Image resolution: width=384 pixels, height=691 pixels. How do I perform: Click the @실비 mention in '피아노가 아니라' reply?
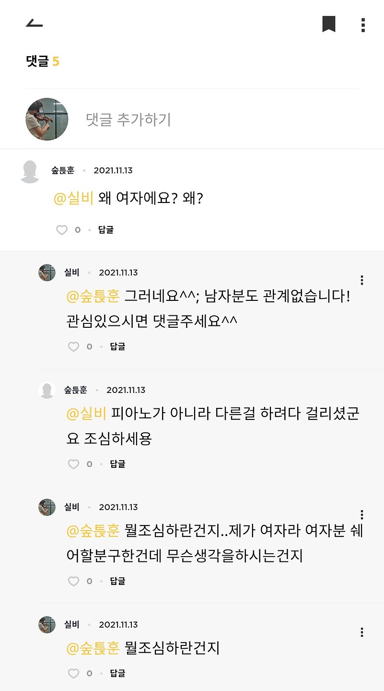pos(86,413)
